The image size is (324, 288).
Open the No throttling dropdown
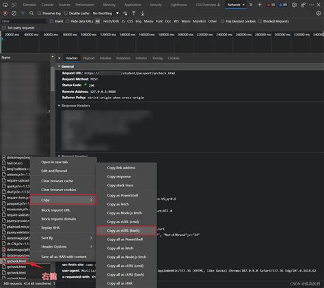click(106, 14)
